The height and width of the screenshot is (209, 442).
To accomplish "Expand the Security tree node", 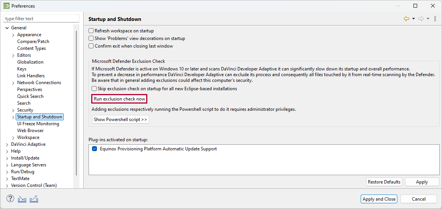I will [x=13, y=110].
